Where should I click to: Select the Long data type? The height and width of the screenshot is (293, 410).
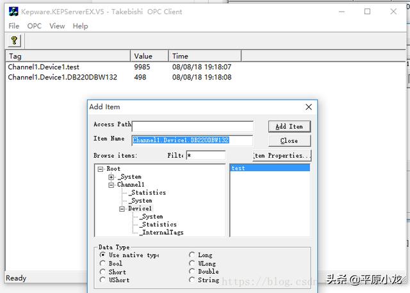(x=192, y=255)
